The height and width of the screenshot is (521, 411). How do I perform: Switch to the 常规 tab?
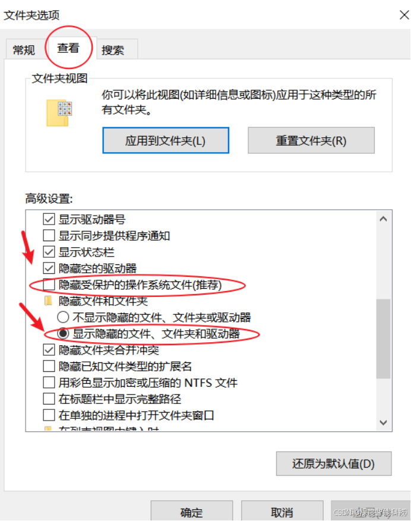(x=24, y=50)
